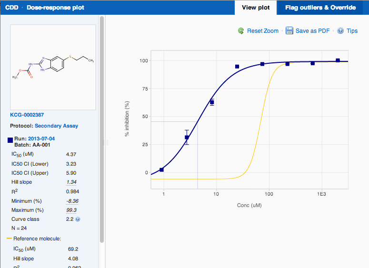This screenshot has width=369, height=268.
Task: Switch to the View plot tab
Action: point(255,8)
